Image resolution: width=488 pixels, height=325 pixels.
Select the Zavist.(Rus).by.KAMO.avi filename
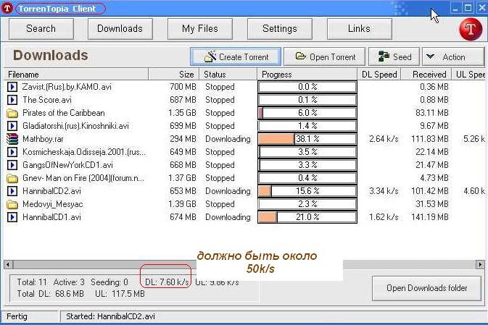point(67,87)
